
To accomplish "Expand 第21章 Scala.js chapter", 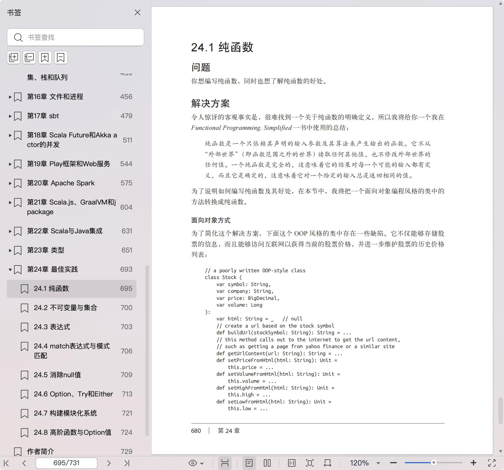I will pos(10,203).
